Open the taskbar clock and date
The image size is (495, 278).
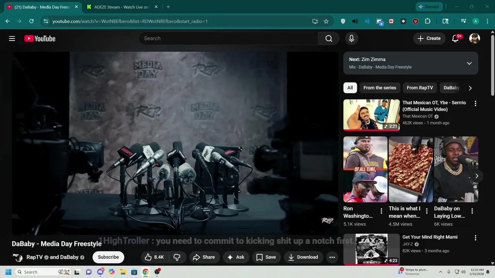[477, 272]
